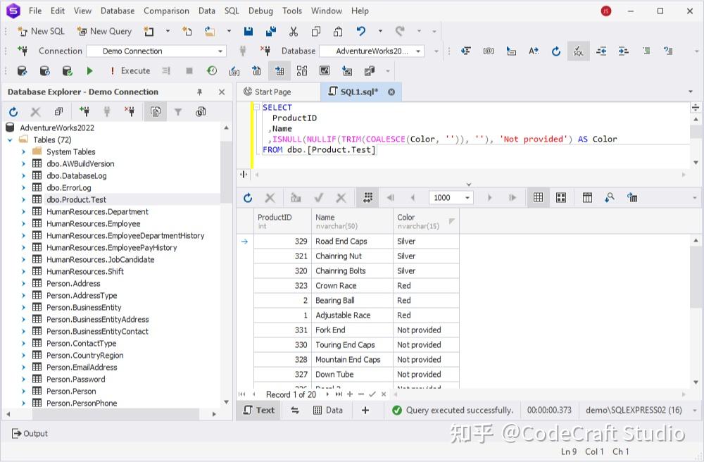The height and width of the screenshot is (462, 704).
Task: Open quick find in results grid
Action: [609, 198]
